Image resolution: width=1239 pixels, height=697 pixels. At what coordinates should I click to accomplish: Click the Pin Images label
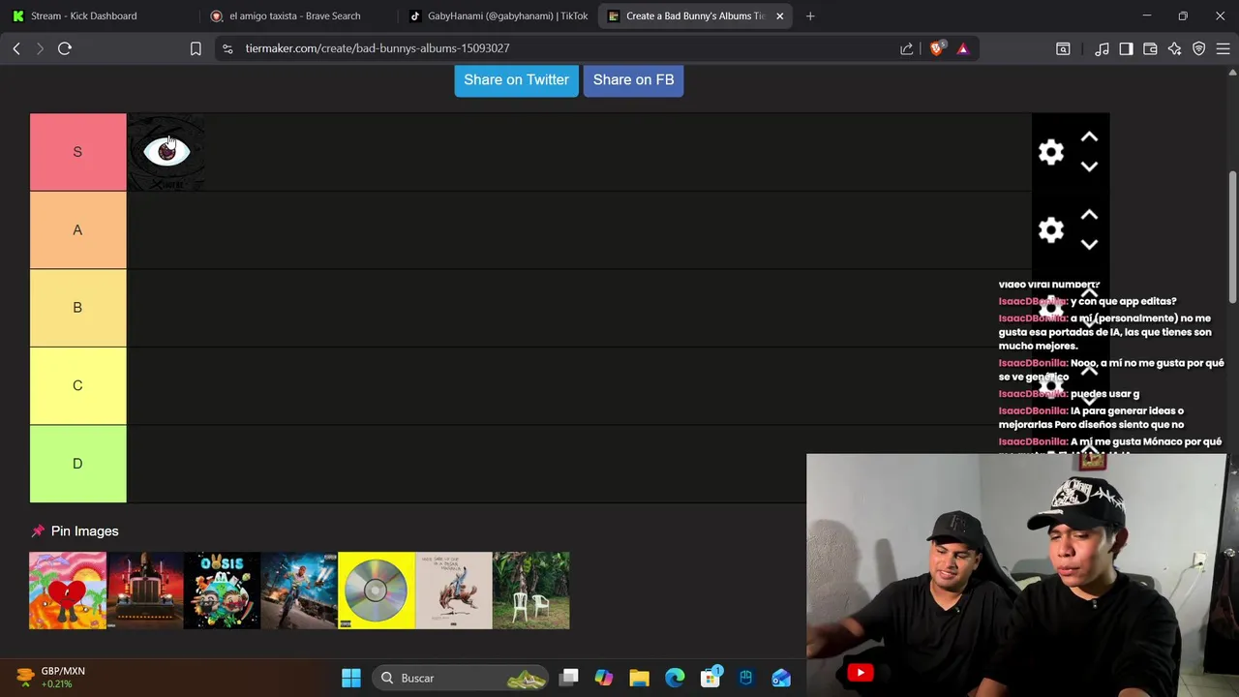click(x=85, y=530)
